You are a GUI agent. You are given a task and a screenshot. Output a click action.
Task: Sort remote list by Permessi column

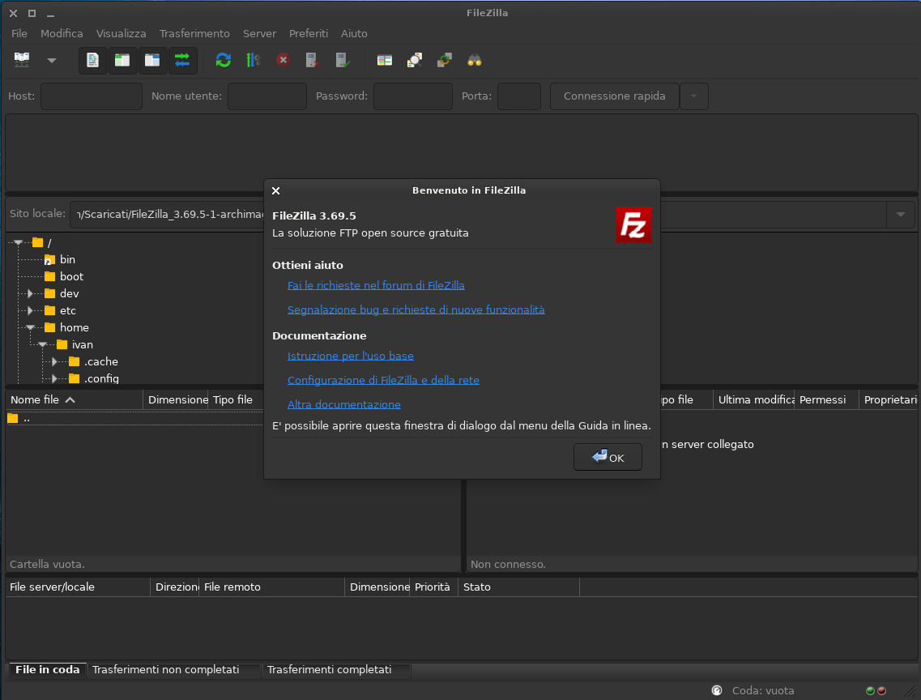[x=826, y=400]
